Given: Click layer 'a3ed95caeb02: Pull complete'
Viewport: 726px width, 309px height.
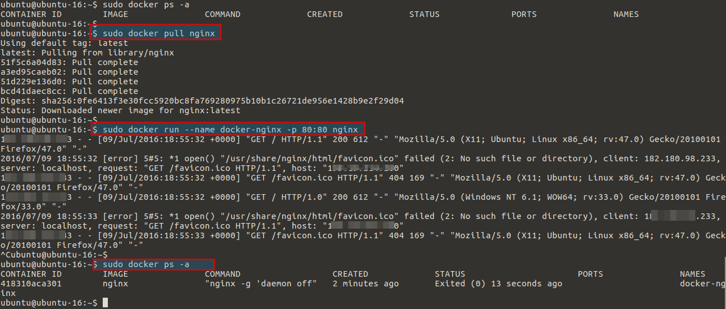Looking at the screenshot, I should pos(69,72).
